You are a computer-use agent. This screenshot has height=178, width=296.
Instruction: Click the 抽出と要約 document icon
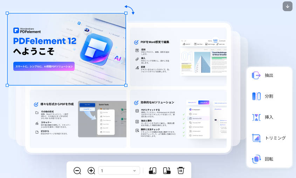[137, 121]
